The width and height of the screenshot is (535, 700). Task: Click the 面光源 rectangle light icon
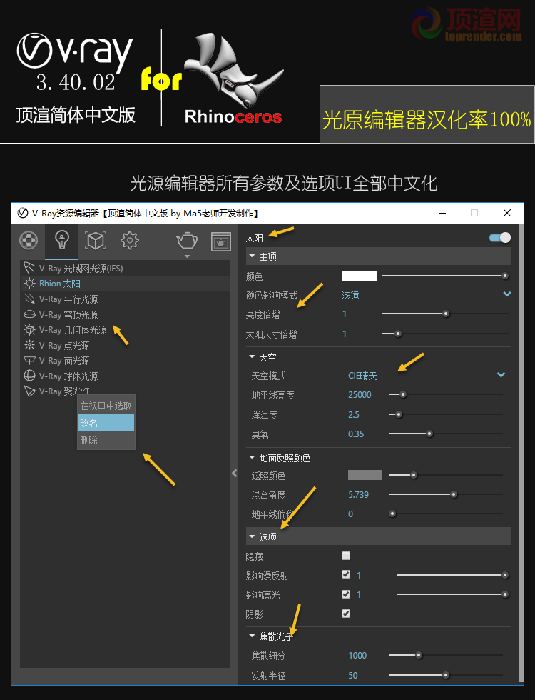click(29, 360)
